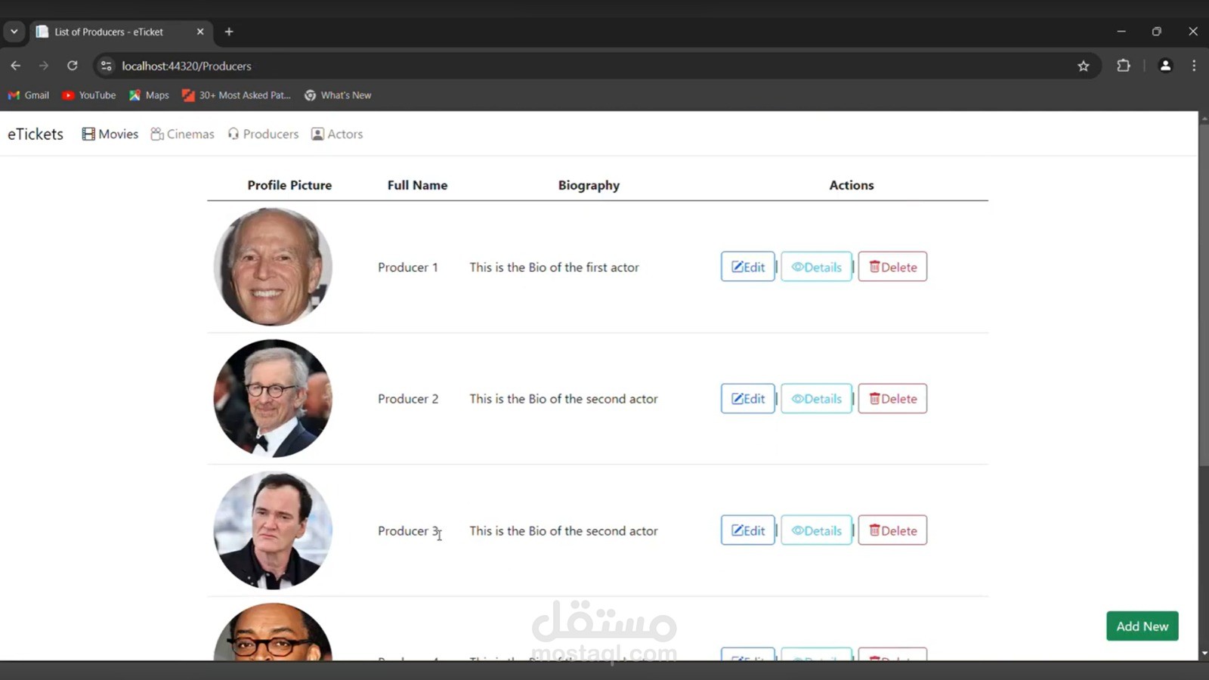Open the '30+ Most Asked Pat...' bookmark

click(x=237, y=95)
